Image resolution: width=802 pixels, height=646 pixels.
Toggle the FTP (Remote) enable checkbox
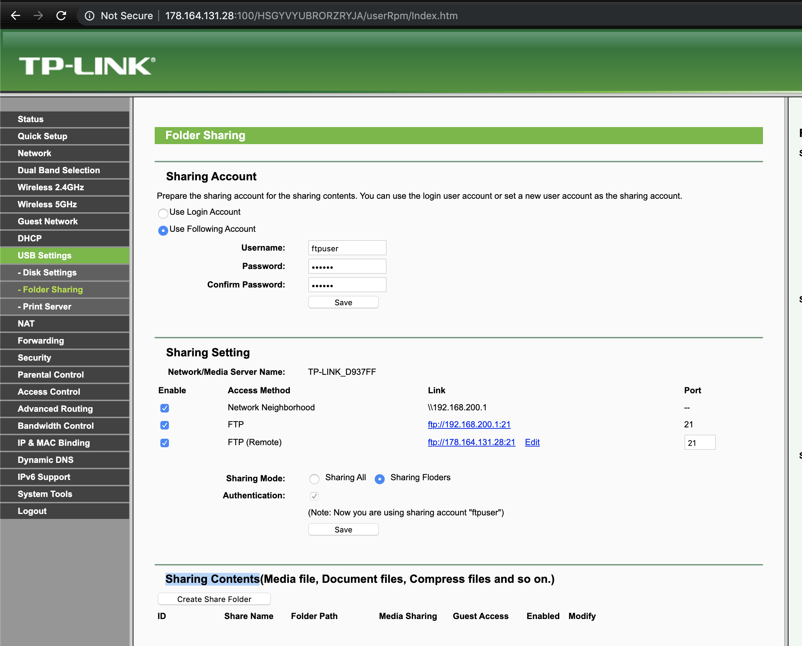[x=164, y=443]
